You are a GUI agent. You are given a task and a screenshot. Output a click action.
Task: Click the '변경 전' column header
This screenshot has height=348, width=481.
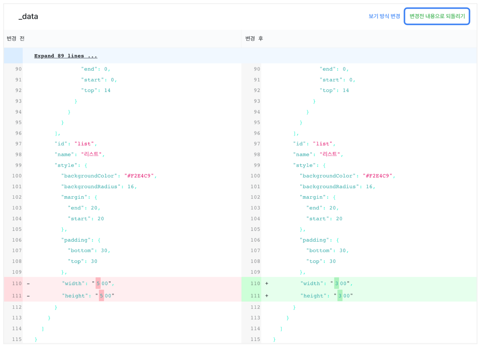pyautogui.click(x=16, y=39)
